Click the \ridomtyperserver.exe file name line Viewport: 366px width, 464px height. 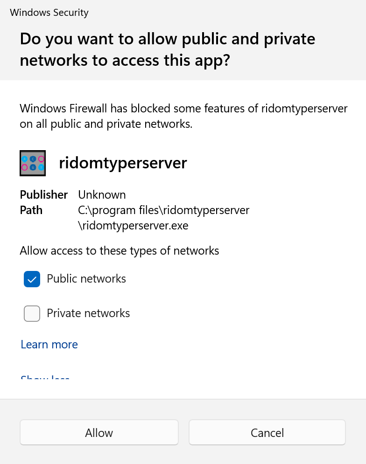tap(133, 226)
